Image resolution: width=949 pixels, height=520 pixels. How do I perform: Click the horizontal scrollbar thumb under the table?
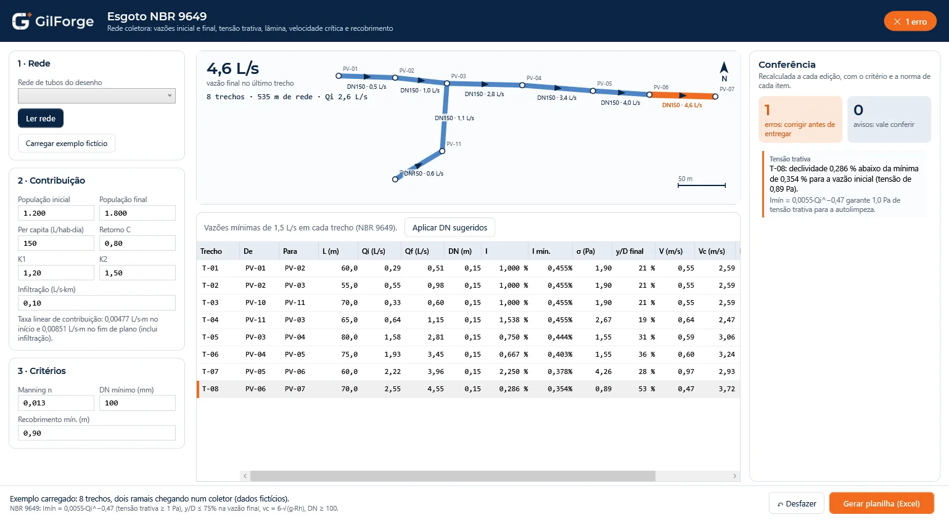453,476
